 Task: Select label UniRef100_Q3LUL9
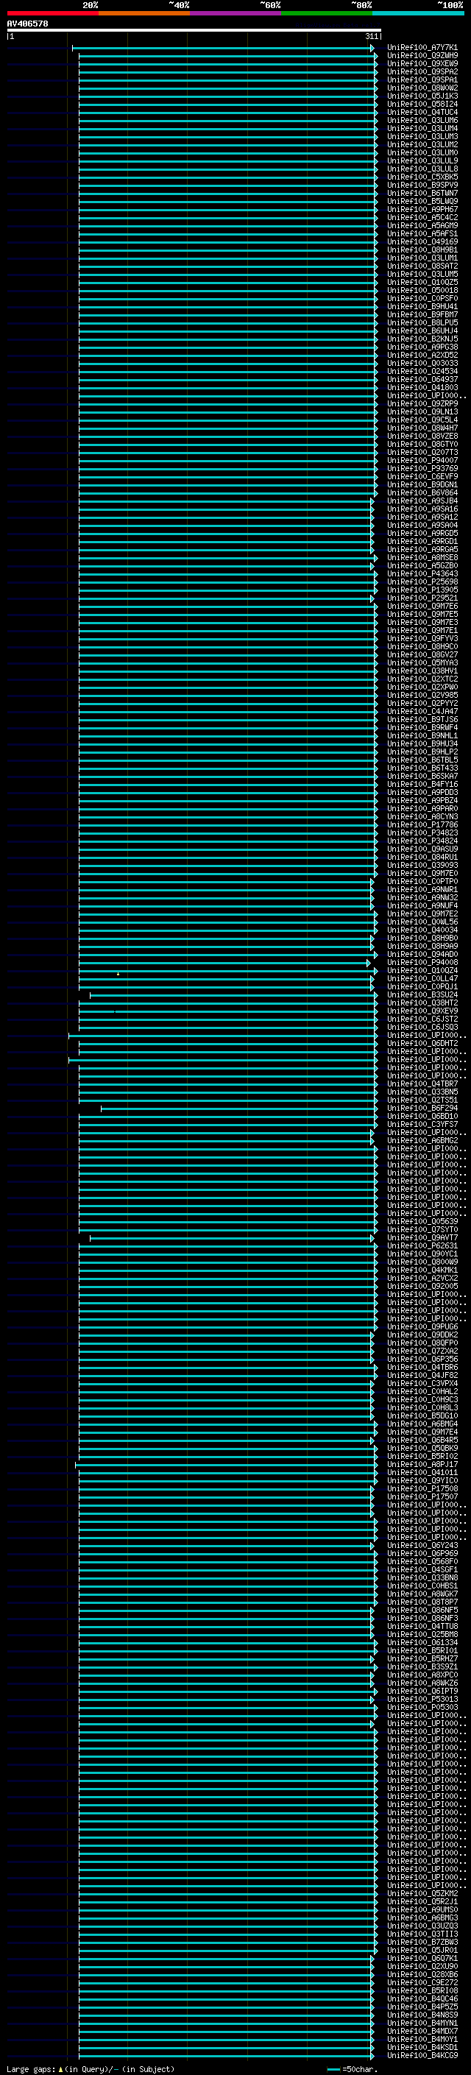click(x=422, y=161)
